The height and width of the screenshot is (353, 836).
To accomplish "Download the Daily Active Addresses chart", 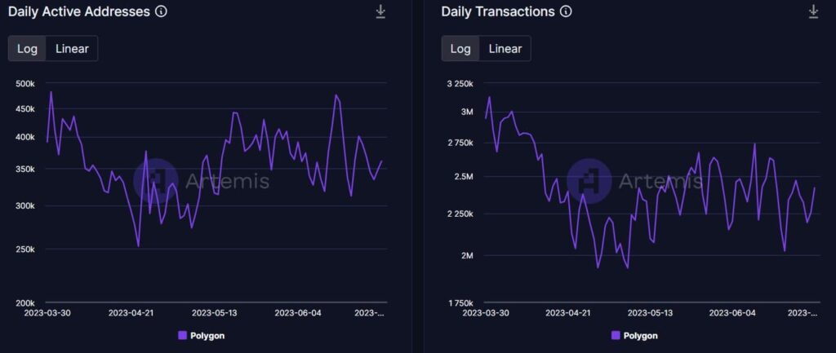I will (380, 11).
